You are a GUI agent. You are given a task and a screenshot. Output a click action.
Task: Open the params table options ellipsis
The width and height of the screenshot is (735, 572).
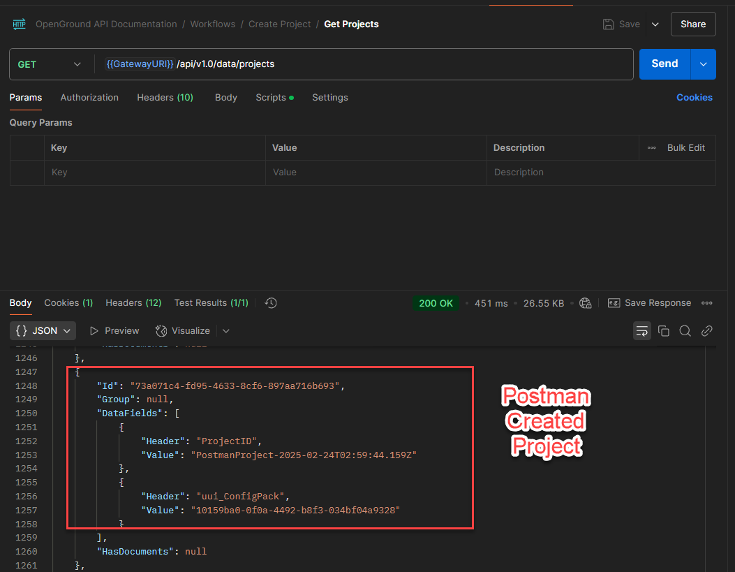[651, 147]
